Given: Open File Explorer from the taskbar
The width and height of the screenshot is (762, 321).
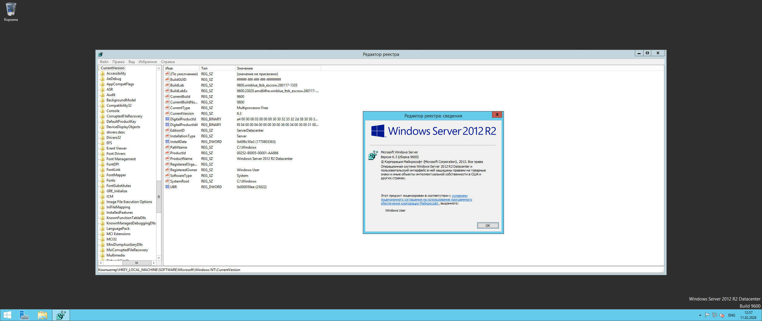Looking at the screenshot, I should (x=43, y=315).
